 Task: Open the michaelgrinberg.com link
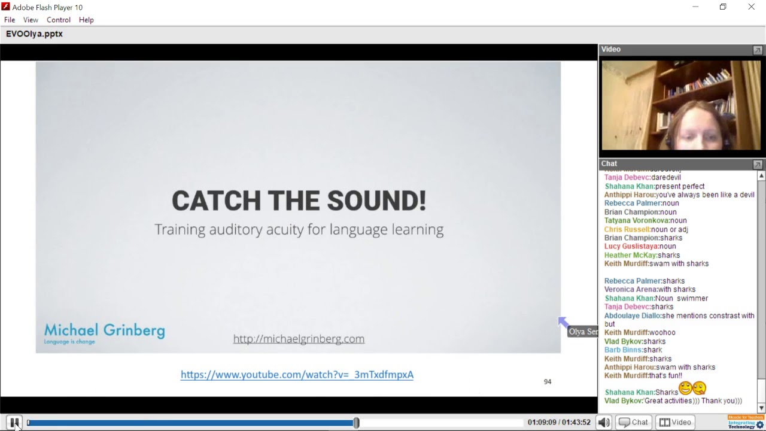[x=299, y=339]
